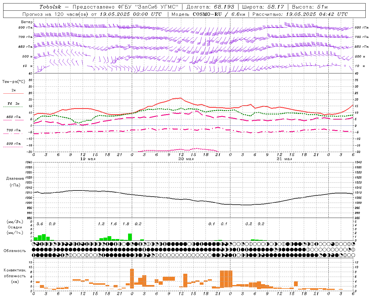Click the '500 гПа' temperature legend entry
370x296 pixels.
13,144
